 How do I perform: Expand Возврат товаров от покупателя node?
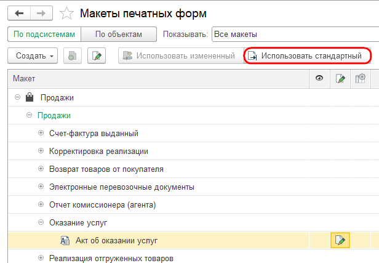click(41, 168)
